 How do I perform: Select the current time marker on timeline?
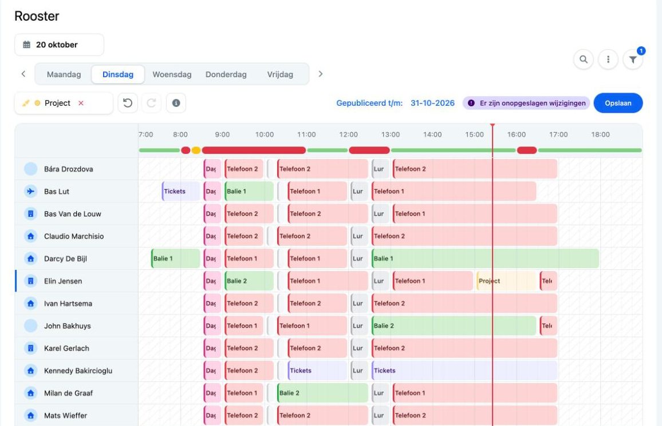[x=492, y=126]
